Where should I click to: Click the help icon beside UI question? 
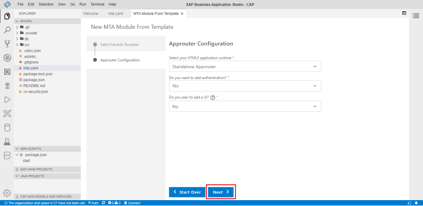(x=213, y=98)
